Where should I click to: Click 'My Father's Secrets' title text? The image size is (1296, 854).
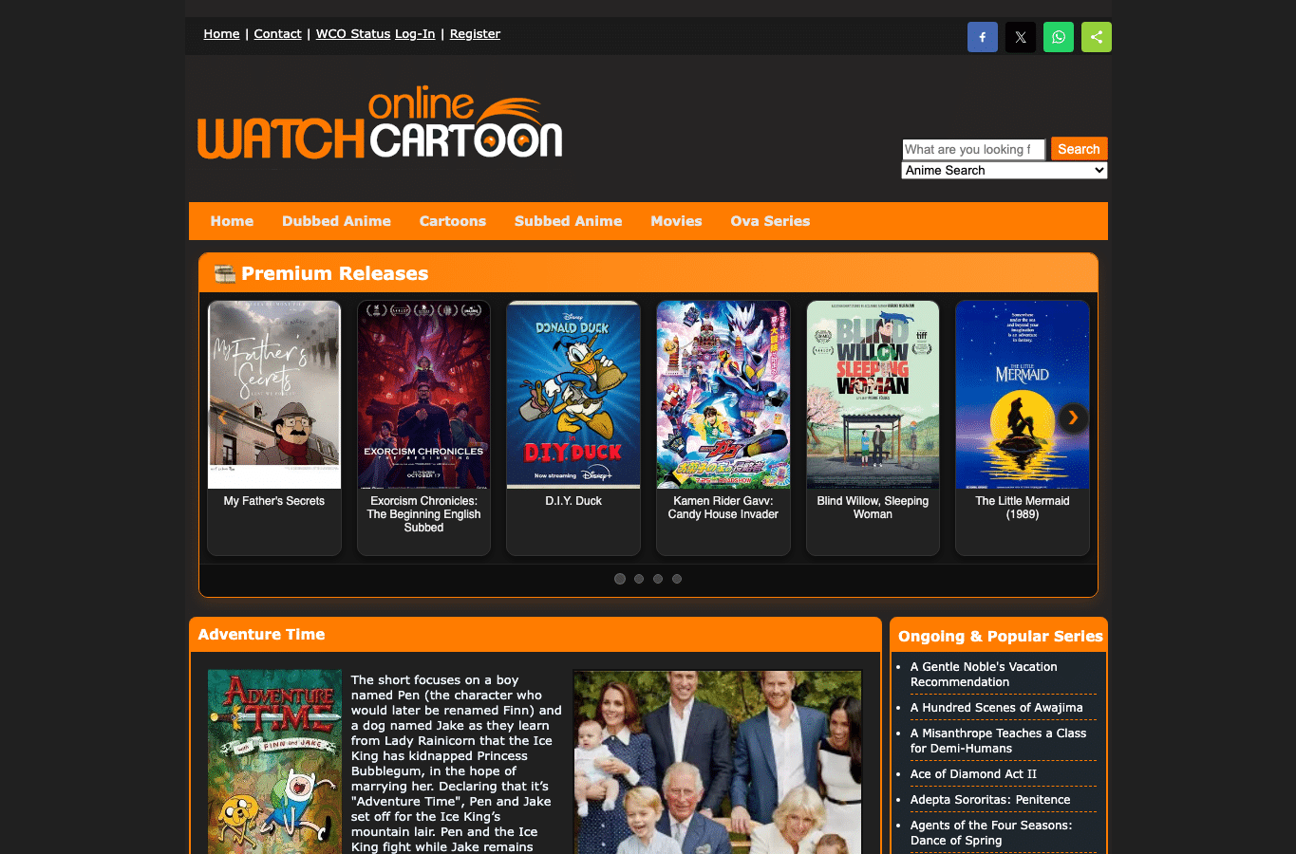click(274, 501)
